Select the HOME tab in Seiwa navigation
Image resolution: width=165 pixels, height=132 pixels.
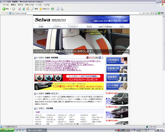tap(41, 26)
